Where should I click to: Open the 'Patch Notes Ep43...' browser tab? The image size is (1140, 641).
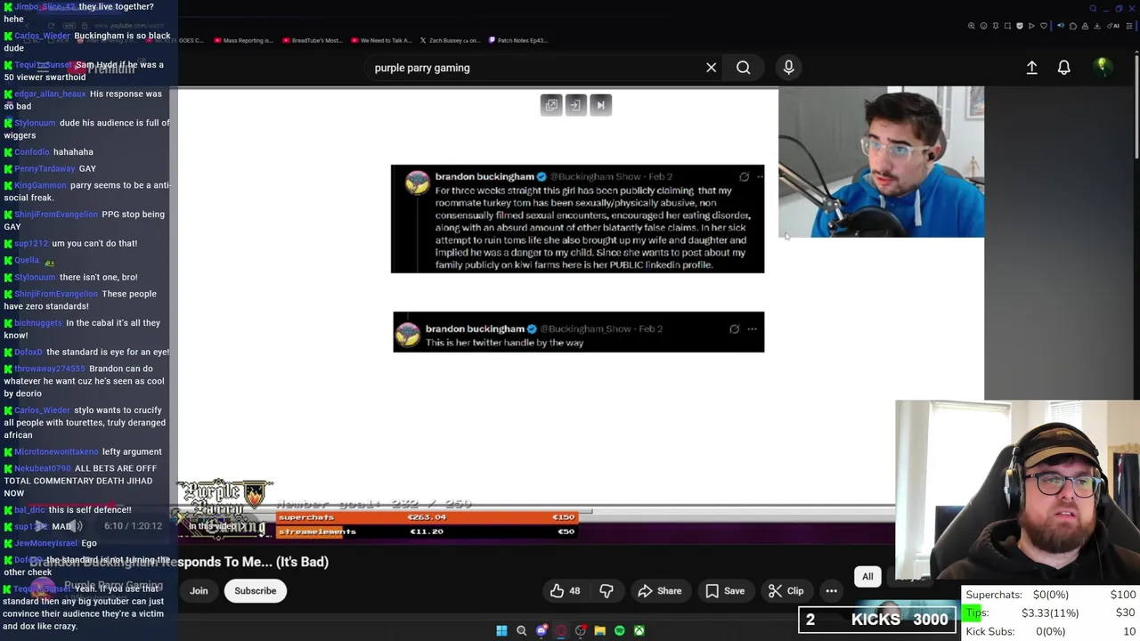(x=517, y=40)
